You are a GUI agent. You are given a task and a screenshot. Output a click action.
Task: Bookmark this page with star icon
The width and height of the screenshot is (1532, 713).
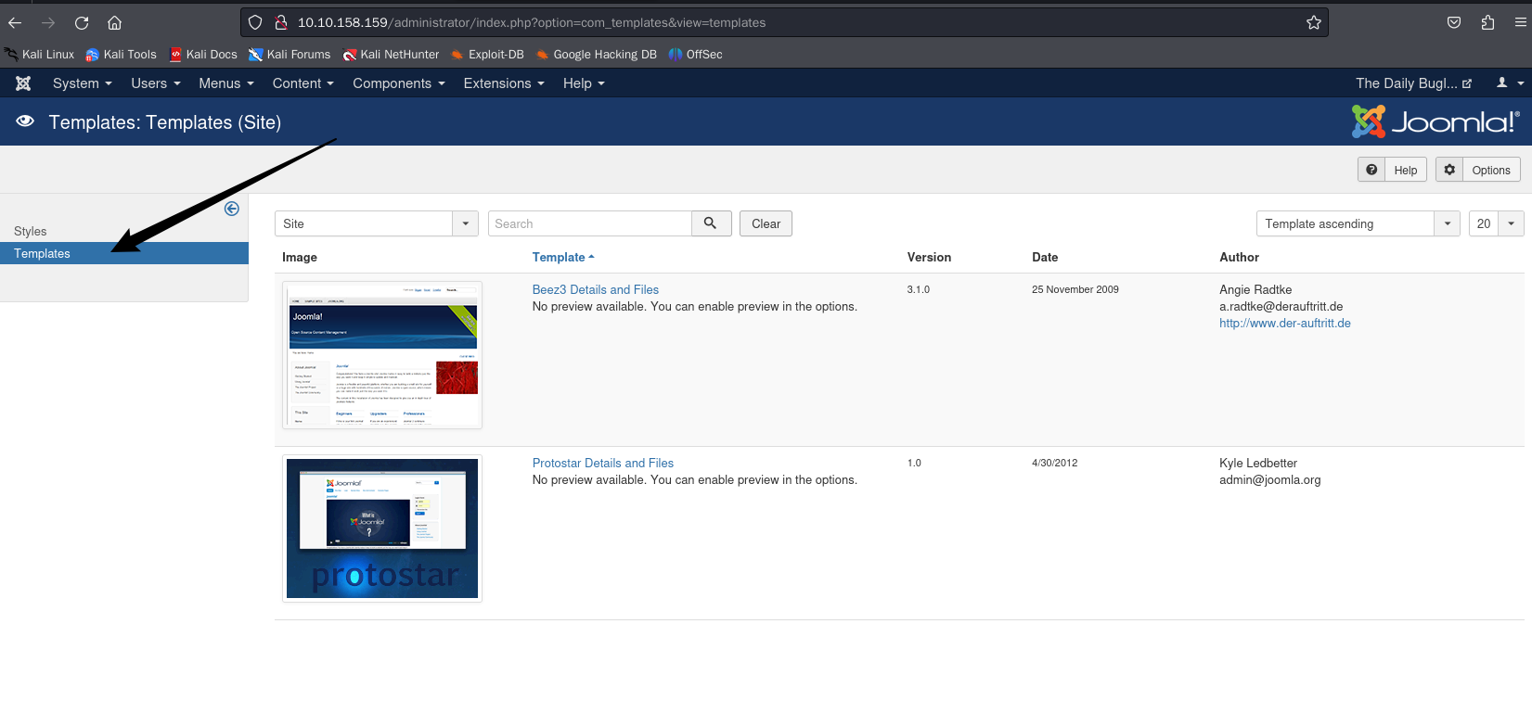click(1314, 22)
